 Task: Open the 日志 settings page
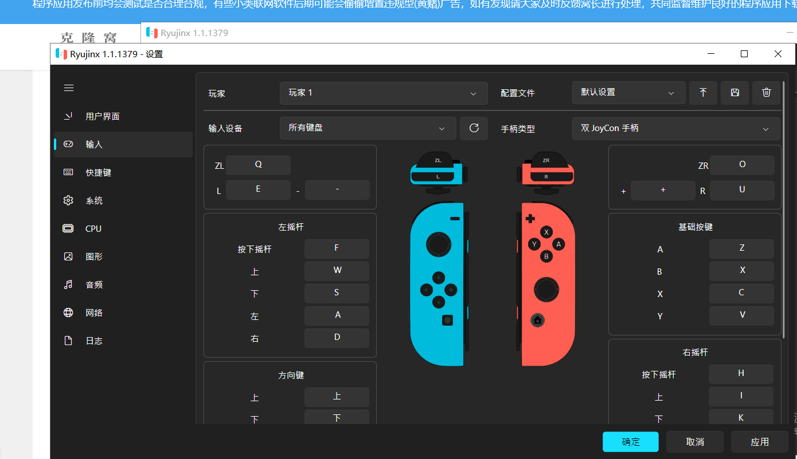[123, 341]
